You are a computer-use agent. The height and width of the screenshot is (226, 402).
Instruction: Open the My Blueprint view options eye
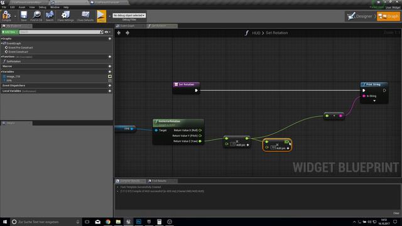click(107, 32)
